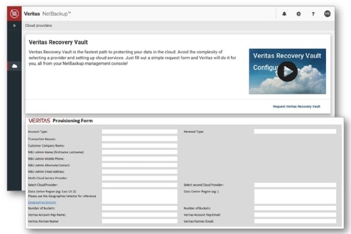Click the Veritas Partner Email field

pos(295,221)
